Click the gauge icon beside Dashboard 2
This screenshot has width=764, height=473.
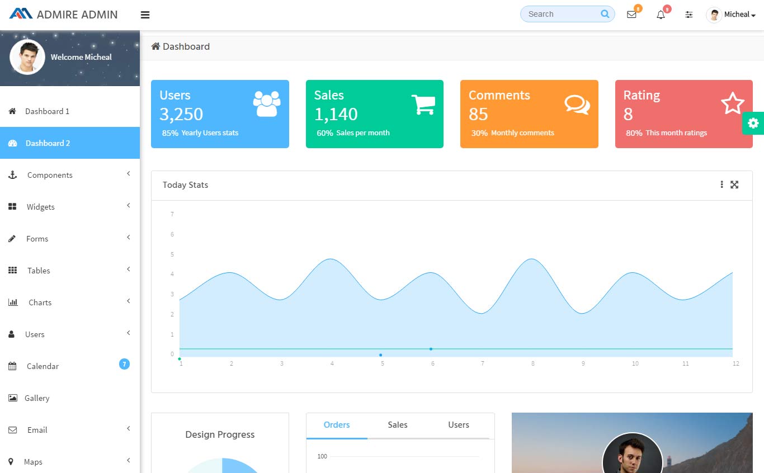click(12, 143)
